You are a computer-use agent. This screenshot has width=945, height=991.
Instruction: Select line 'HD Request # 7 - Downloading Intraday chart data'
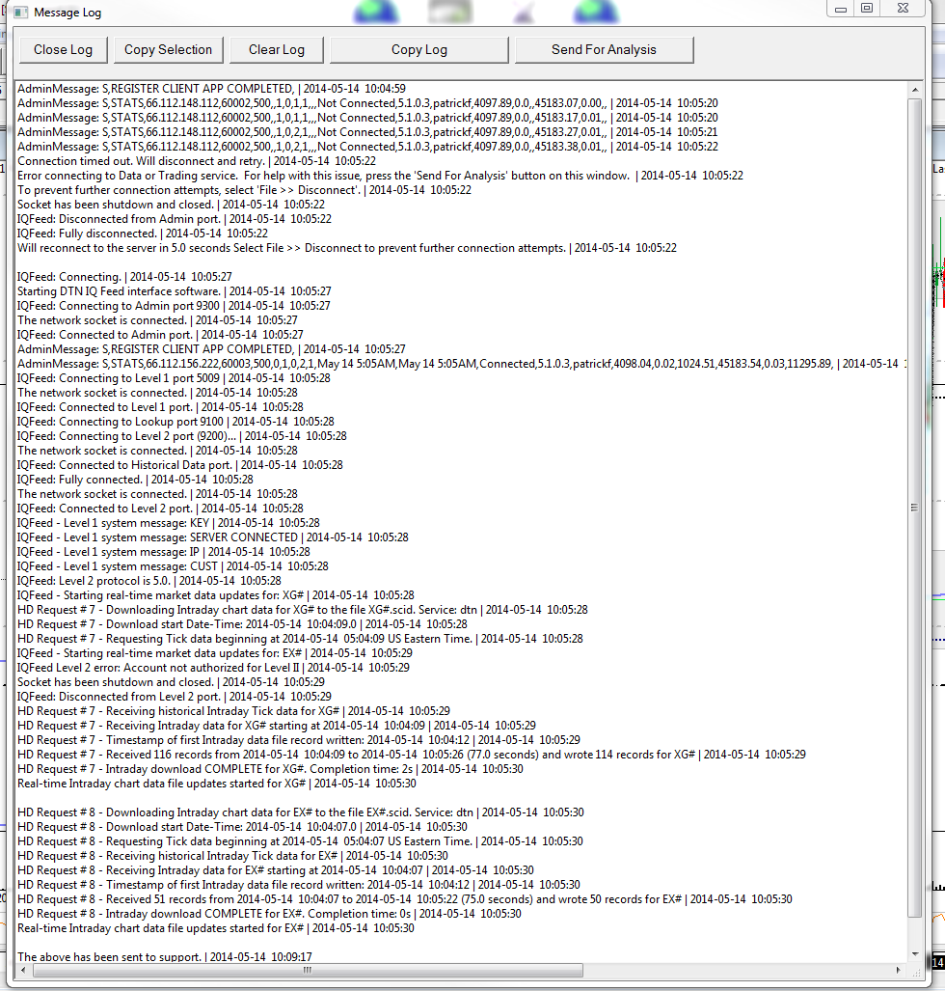pos(303,611)
